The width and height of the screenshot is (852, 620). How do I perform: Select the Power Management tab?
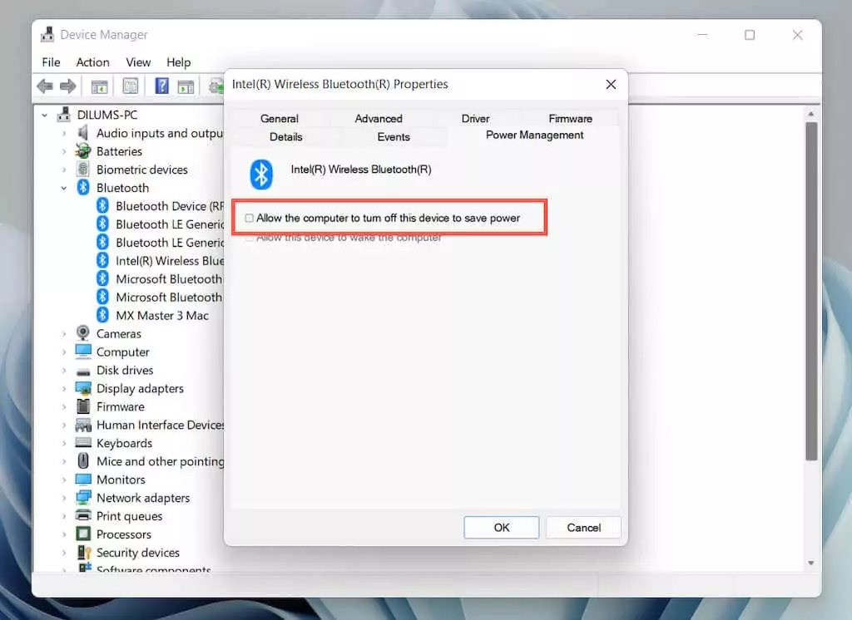(535, 135)
